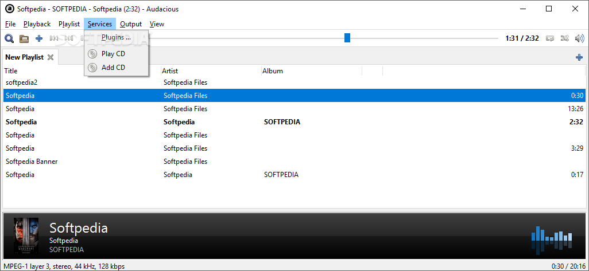This screenshot has width=589, height=271.
Task: Choose Plugins from Services menu
Action: pos(116,38)
